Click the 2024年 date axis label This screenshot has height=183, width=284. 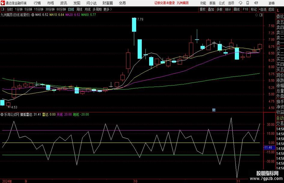pyautogui.click(x=7, y=181)
